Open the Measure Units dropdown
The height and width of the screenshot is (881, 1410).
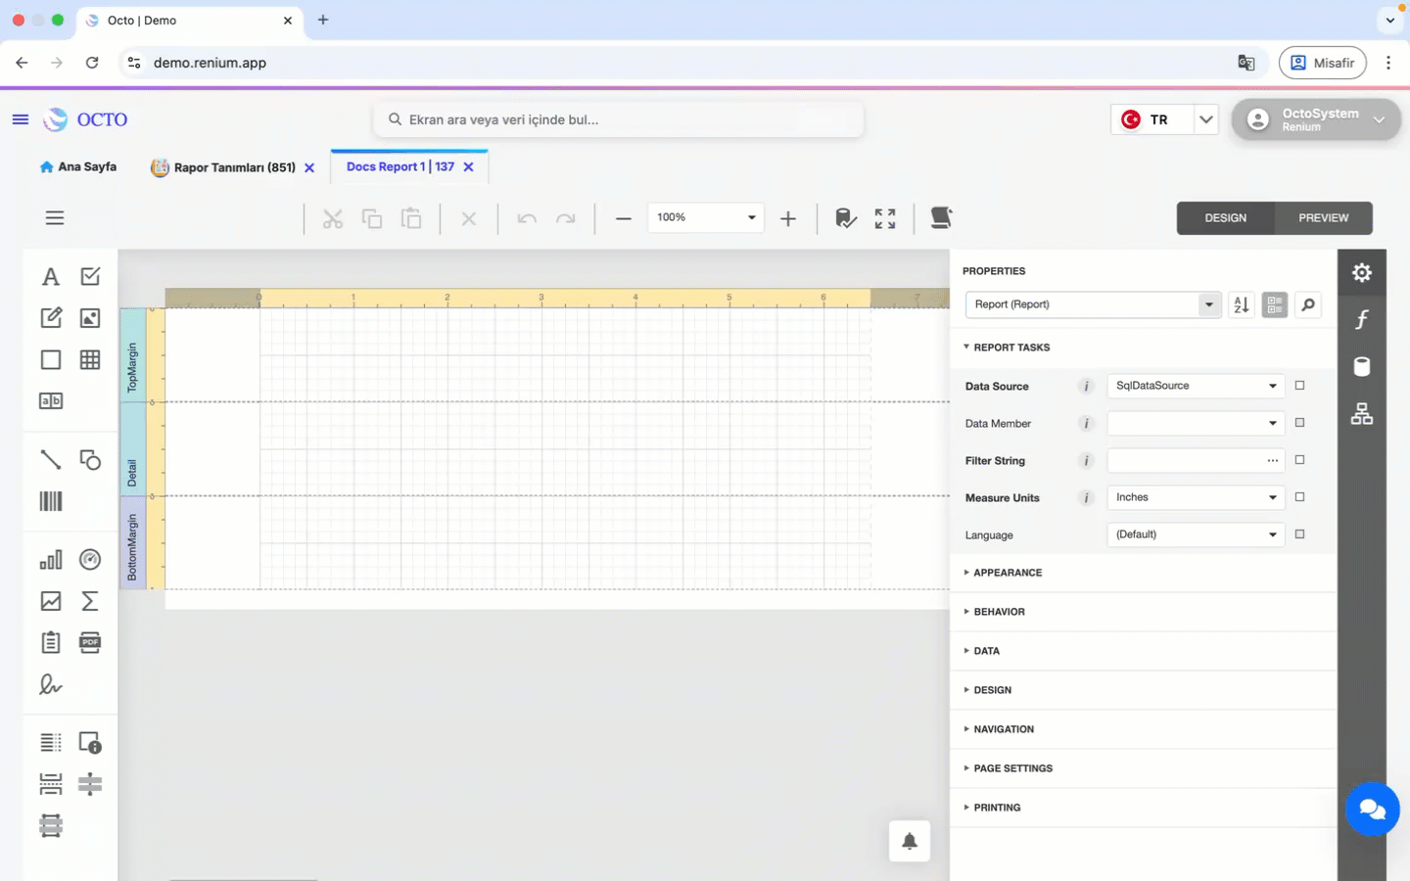1272,497
